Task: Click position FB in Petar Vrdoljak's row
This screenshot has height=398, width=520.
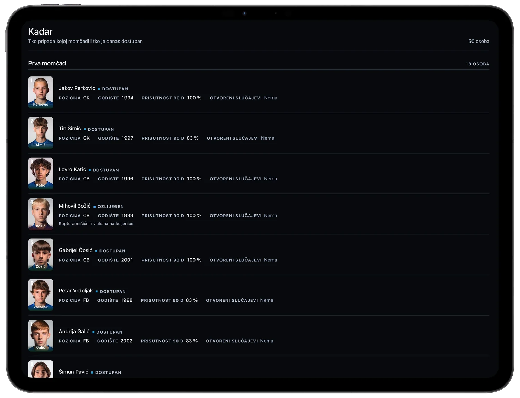Action: click(x=86, y=300)
